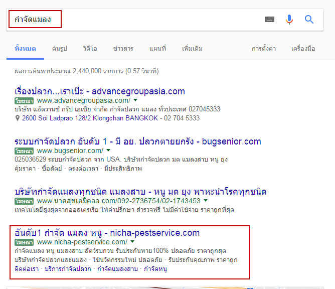
Task: Open the nicha-pestservice.com result title
Action: (107, 233)
